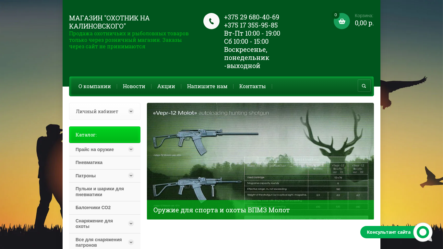Open Пульки и шарики для пневматики category
Viewport: 443px width, 249px height.
(x=105, y=192)
